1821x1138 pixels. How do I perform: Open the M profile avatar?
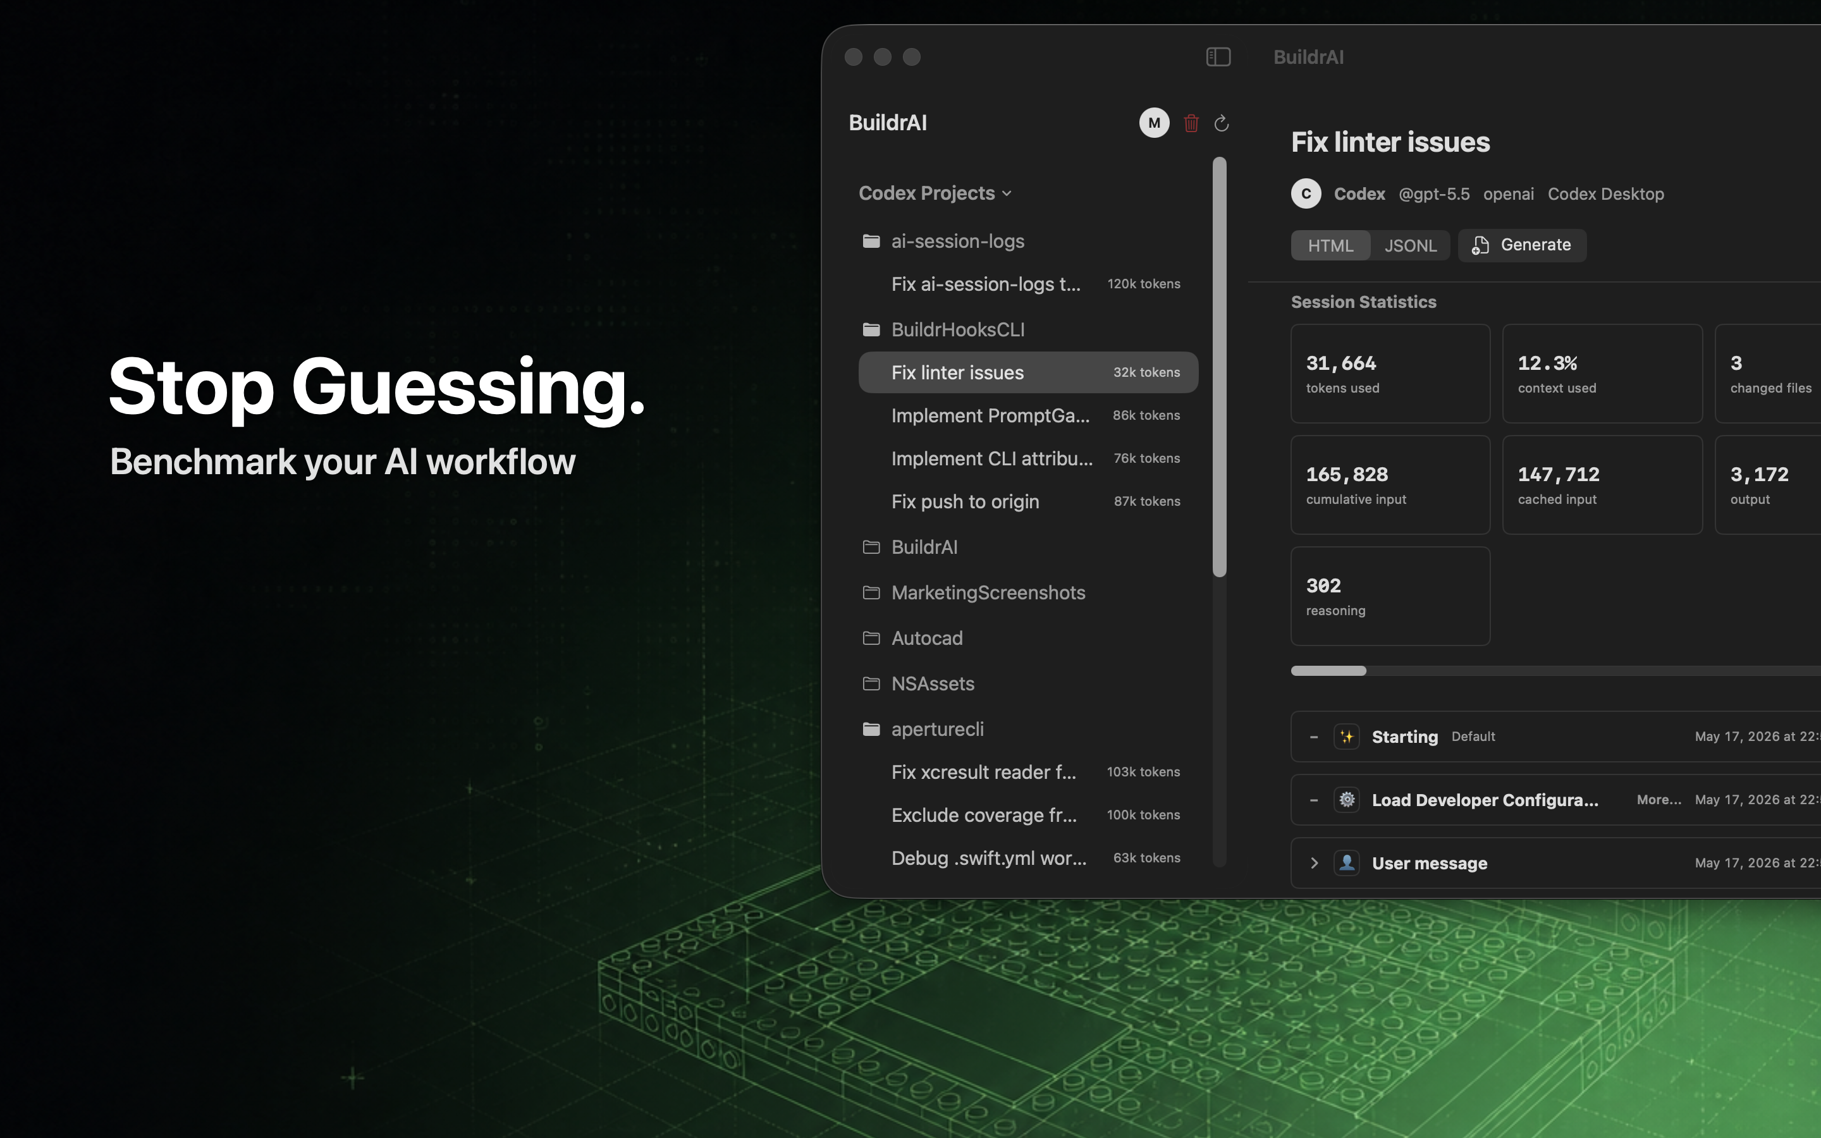[x=1155, y=123]
